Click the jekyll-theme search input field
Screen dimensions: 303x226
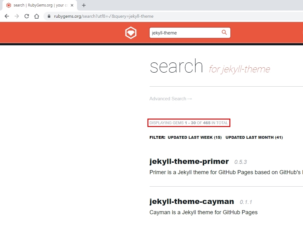coord(185,33)
